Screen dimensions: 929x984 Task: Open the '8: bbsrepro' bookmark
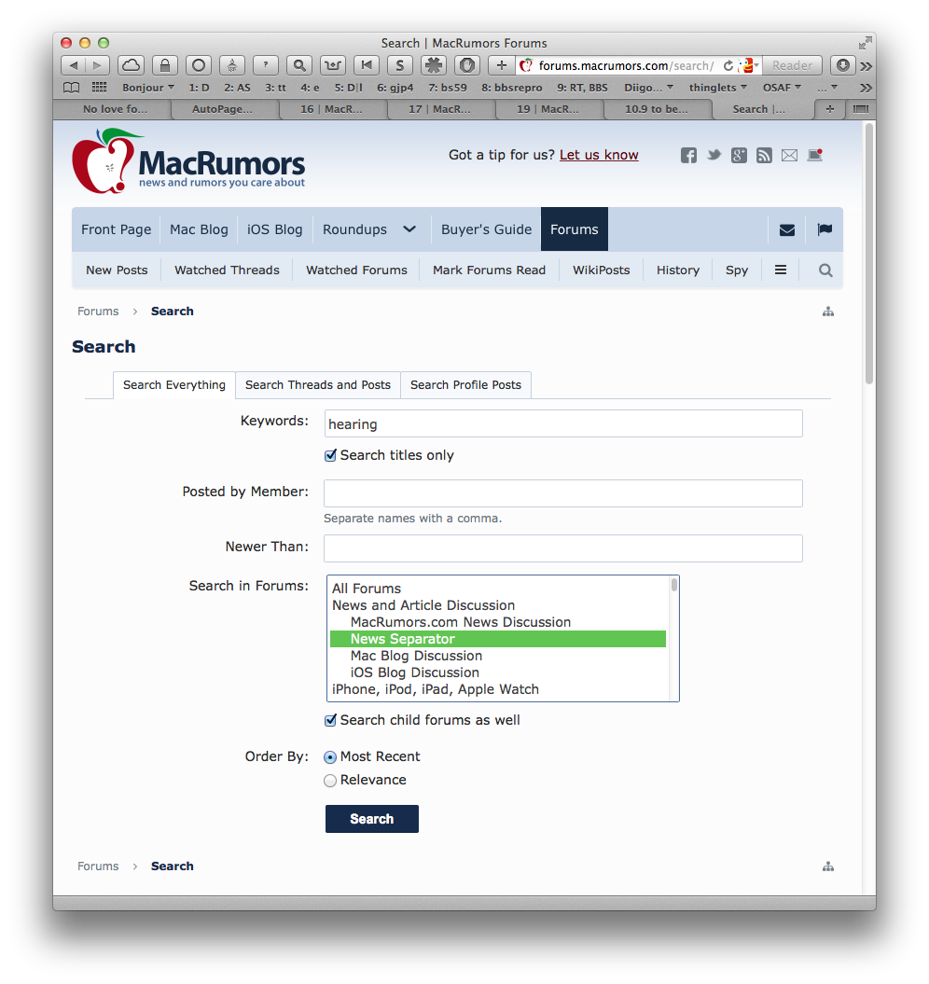click(x=511, y=88)
